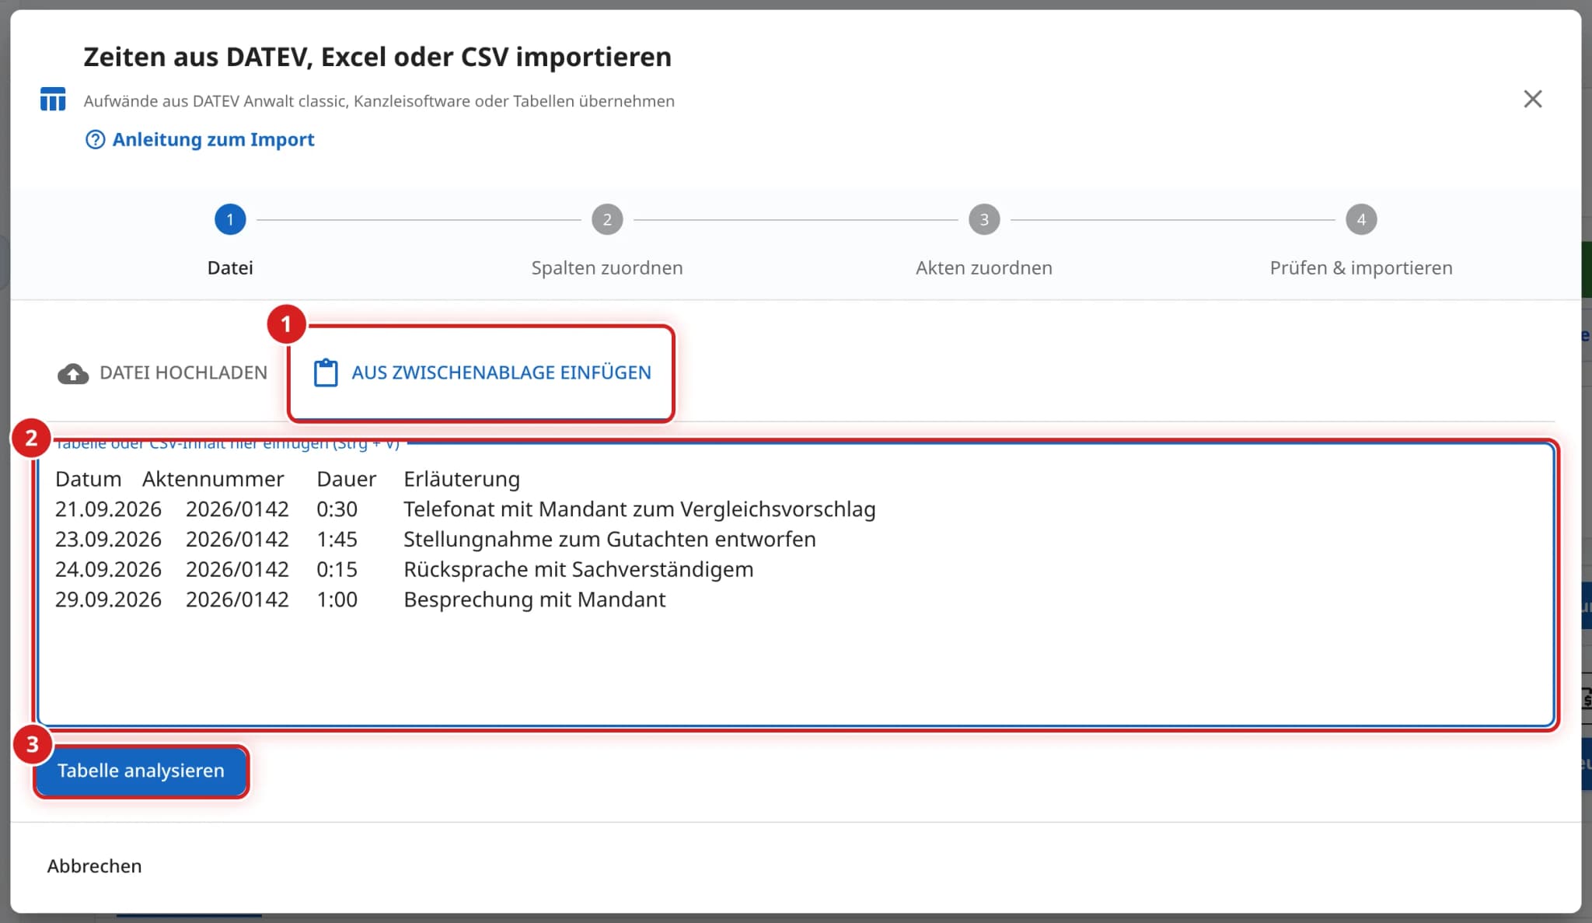Click the Abbrechen button

[x=94, y=865]
